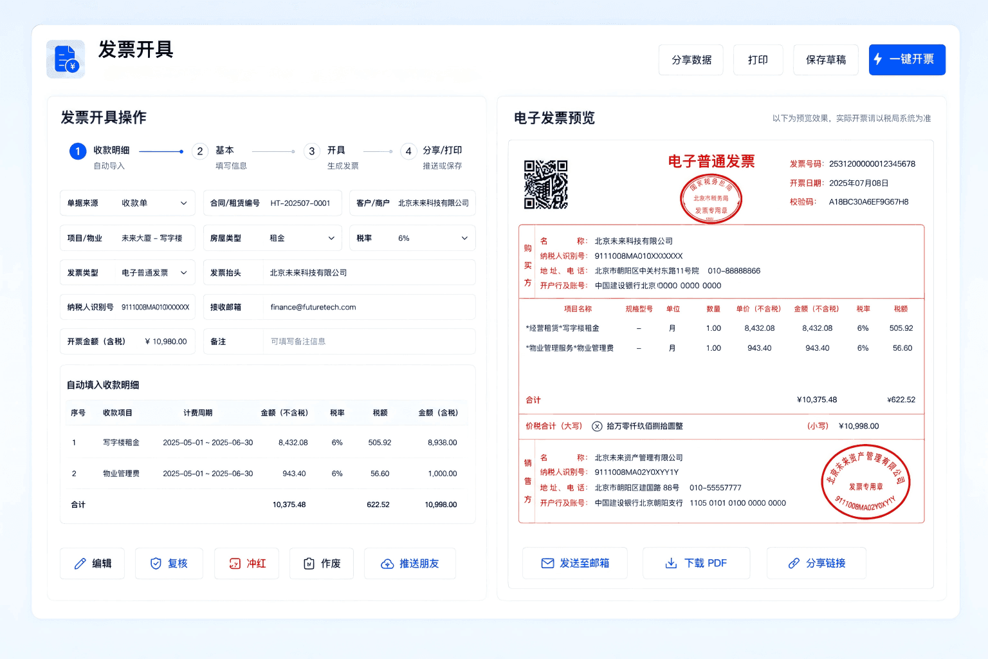Click the 计费周期 column header
This screenshot has height=659, width=988.
(x=197, y=413)
